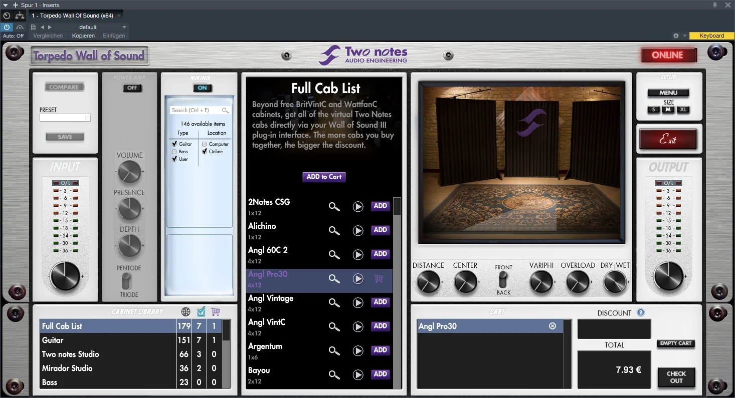Collapse the Spur 1 Inserts header arrow
Screen dimensions: 735x398
(x=6, y=5)
